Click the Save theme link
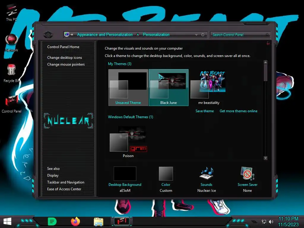Viewport: 304px width, 228px height. tap(205, 111)
